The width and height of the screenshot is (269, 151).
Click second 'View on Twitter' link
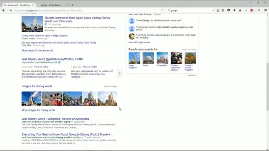tap(90, 67)
